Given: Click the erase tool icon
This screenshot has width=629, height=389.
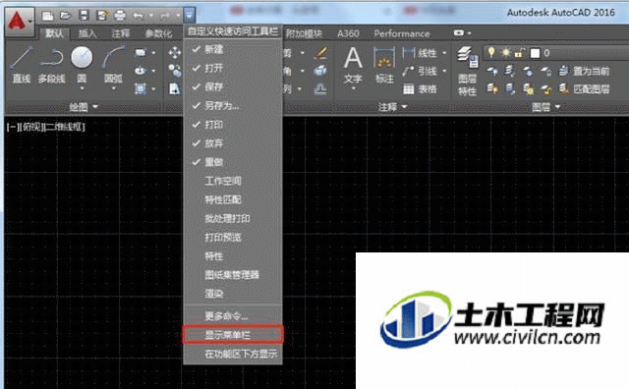Looking at the screenshot, I should click(320, 52).
